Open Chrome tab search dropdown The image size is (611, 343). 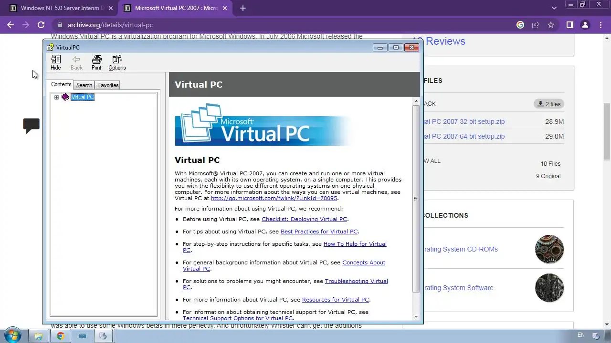[554, 8]
